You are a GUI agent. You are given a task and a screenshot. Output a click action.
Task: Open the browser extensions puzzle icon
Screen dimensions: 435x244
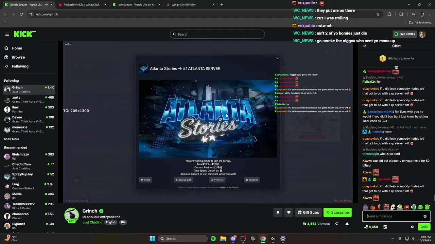tap(389, 14)
